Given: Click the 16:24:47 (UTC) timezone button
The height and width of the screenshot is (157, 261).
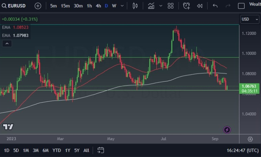Looking at the screenshot, I should tap(243, 150).
